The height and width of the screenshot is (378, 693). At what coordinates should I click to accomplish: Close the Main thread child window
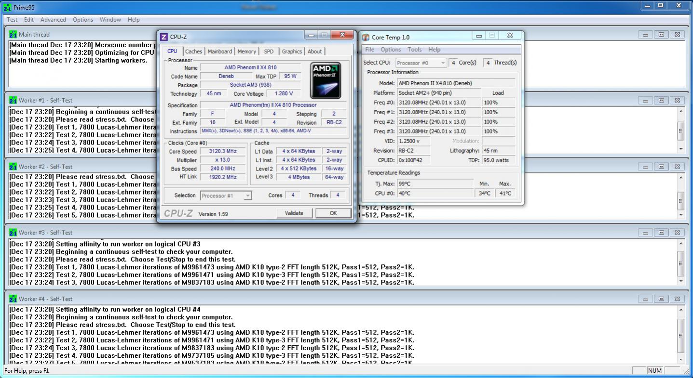677,34
